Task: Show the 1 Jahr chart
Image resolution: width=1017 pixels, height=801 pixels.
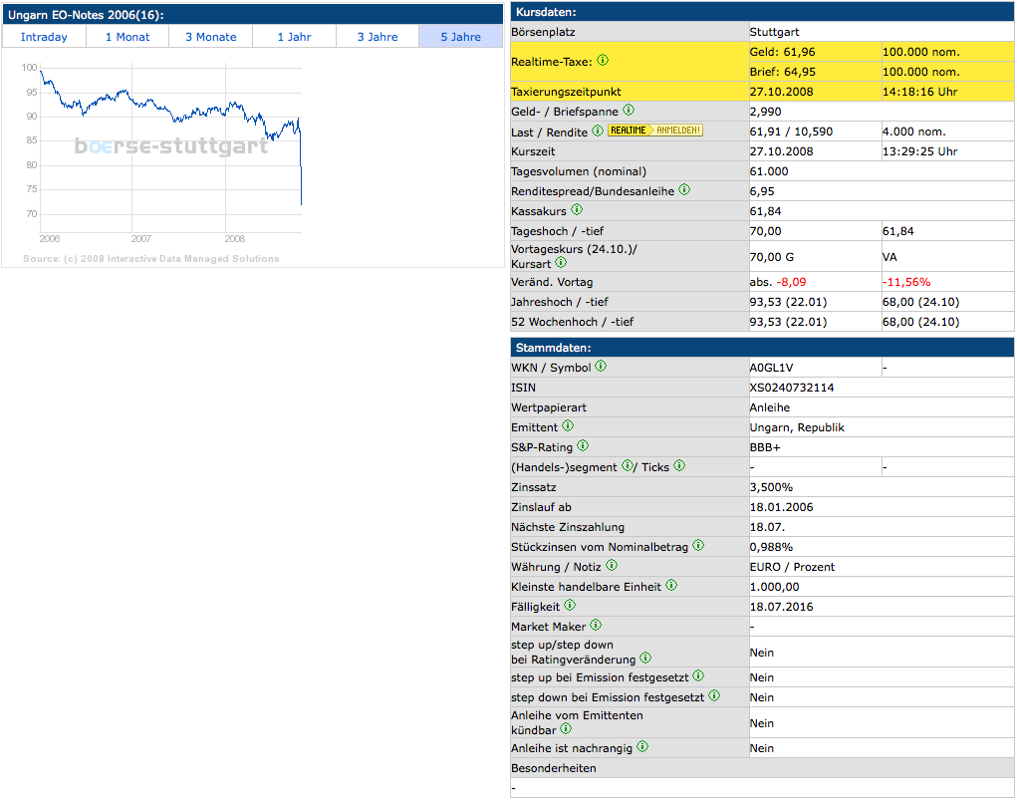Action: (295, 37)
